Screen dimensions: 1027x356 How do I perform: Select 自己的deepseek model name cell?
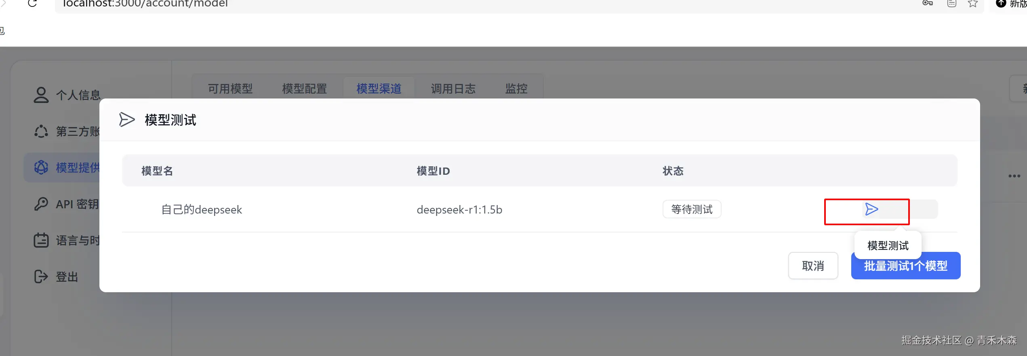[202, 209]
